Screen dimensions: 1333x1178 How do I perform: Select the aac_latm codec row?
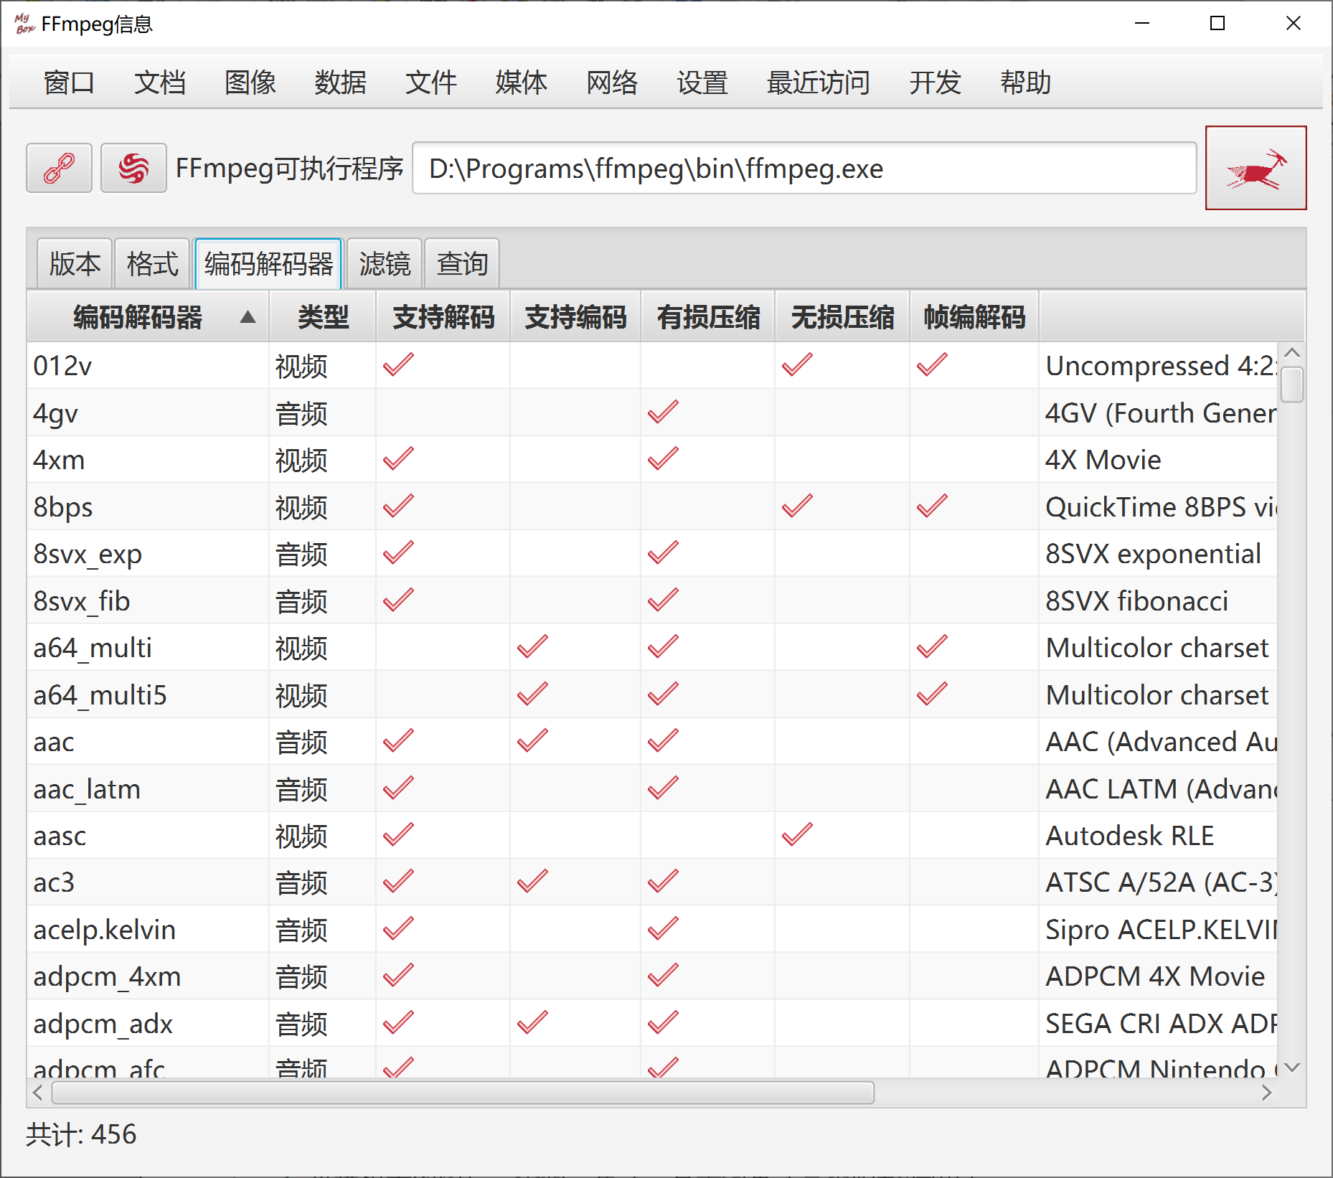pos(652,789)
